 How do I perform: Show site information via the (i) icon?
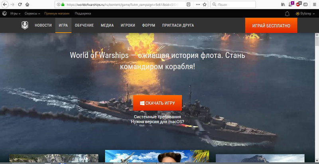pos(58,4)
